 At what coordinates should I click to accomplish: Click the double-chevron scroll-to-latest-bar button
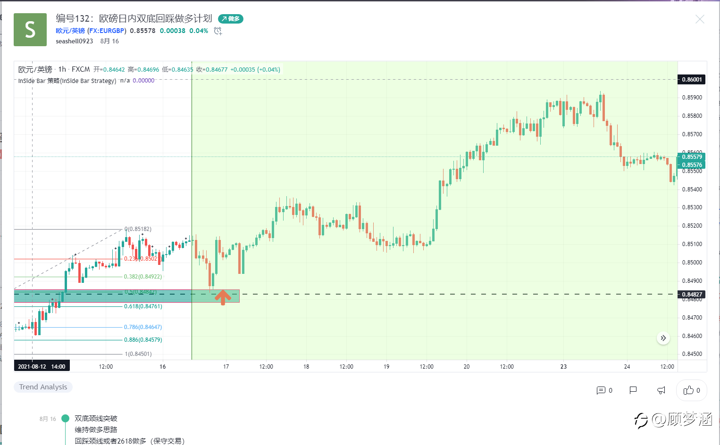pos(663,338)
